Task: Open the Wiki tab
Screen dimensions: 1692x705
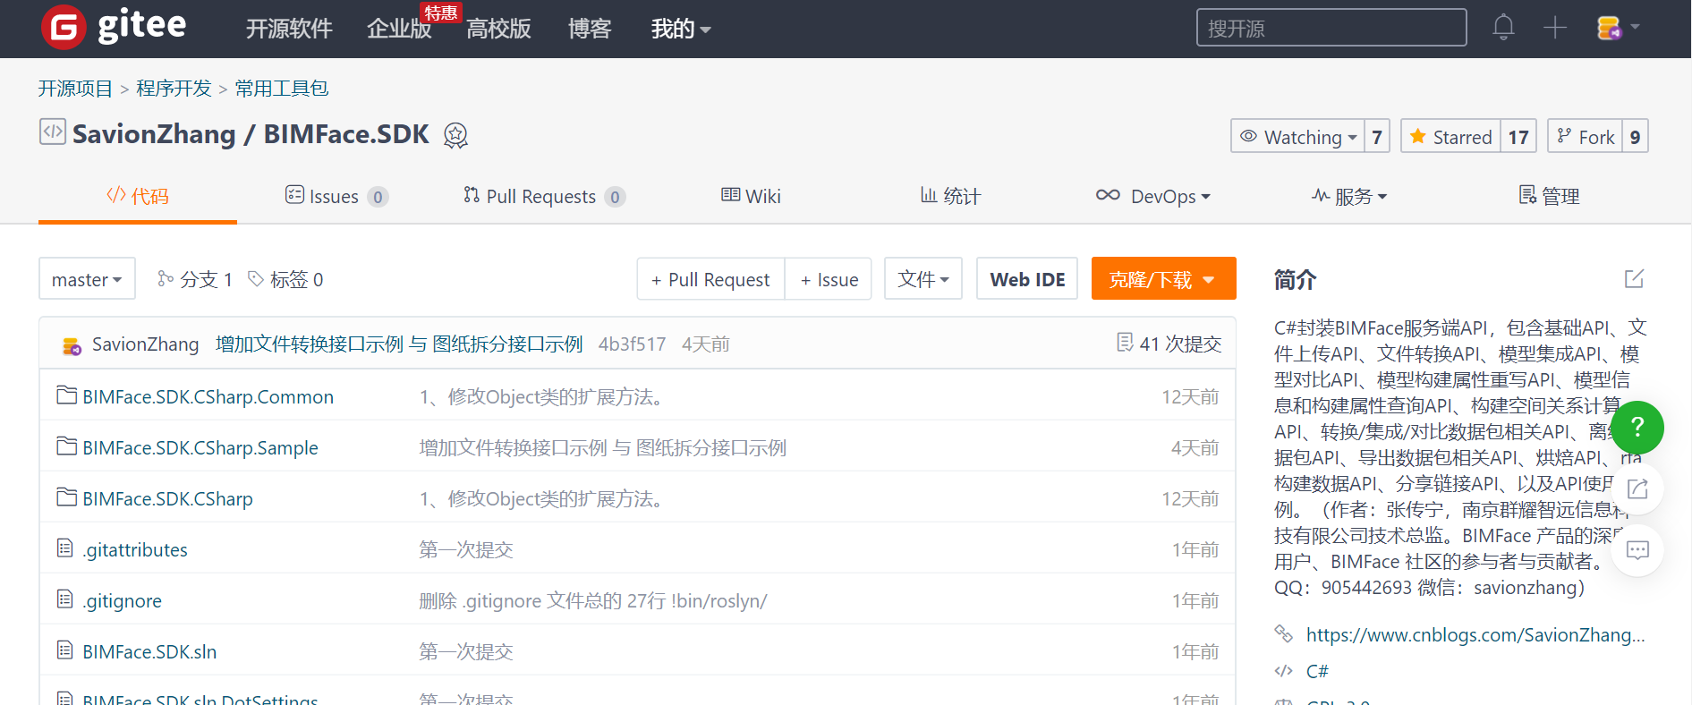Action: (x=752, y=196)
